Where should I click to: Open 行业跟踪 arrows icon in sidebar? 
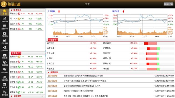5,42
